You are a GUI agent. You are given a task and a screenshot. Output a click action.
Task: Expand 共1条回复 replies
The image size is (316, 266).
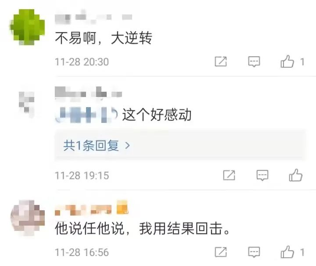tap(180, 145)
